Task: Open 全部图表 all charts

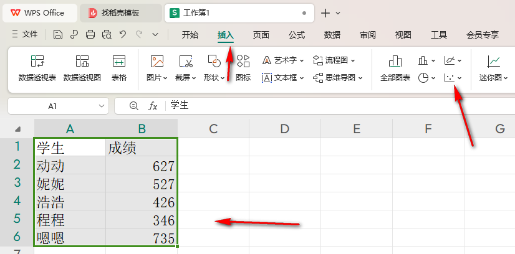Action: [x=395, y=68]
